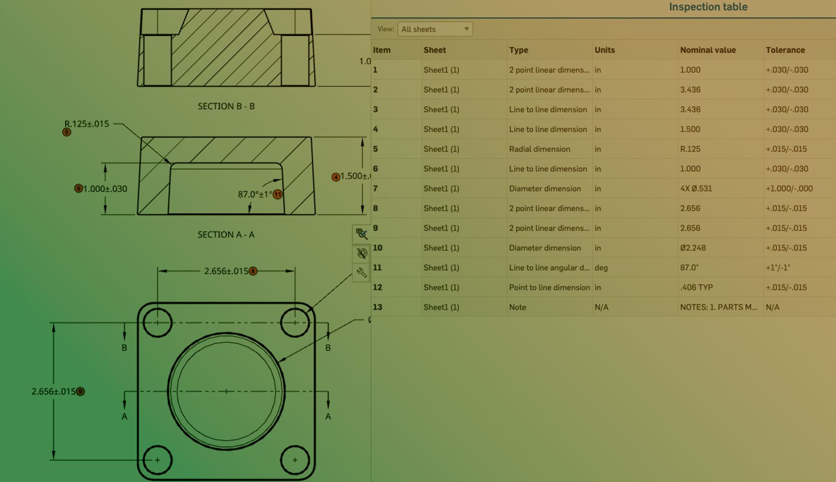Viewport: 836px width, 482px height.
Task: Click the Type column header
Action: click(x=518, y=50)
